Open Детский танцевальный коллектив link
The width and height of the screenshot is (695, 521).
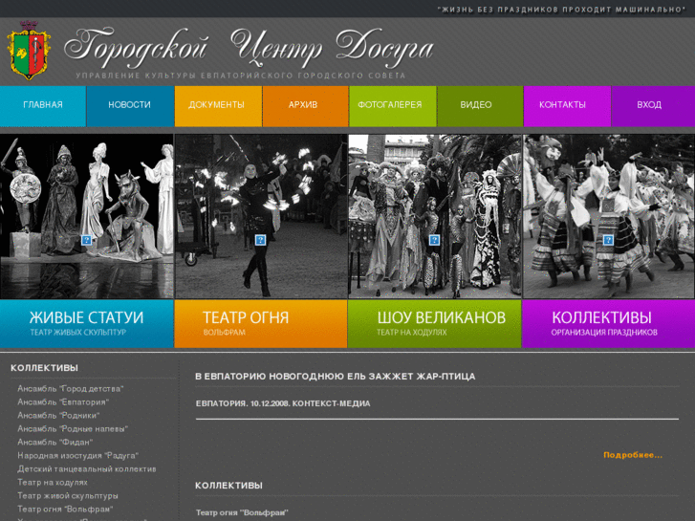(x=87, y=469)
